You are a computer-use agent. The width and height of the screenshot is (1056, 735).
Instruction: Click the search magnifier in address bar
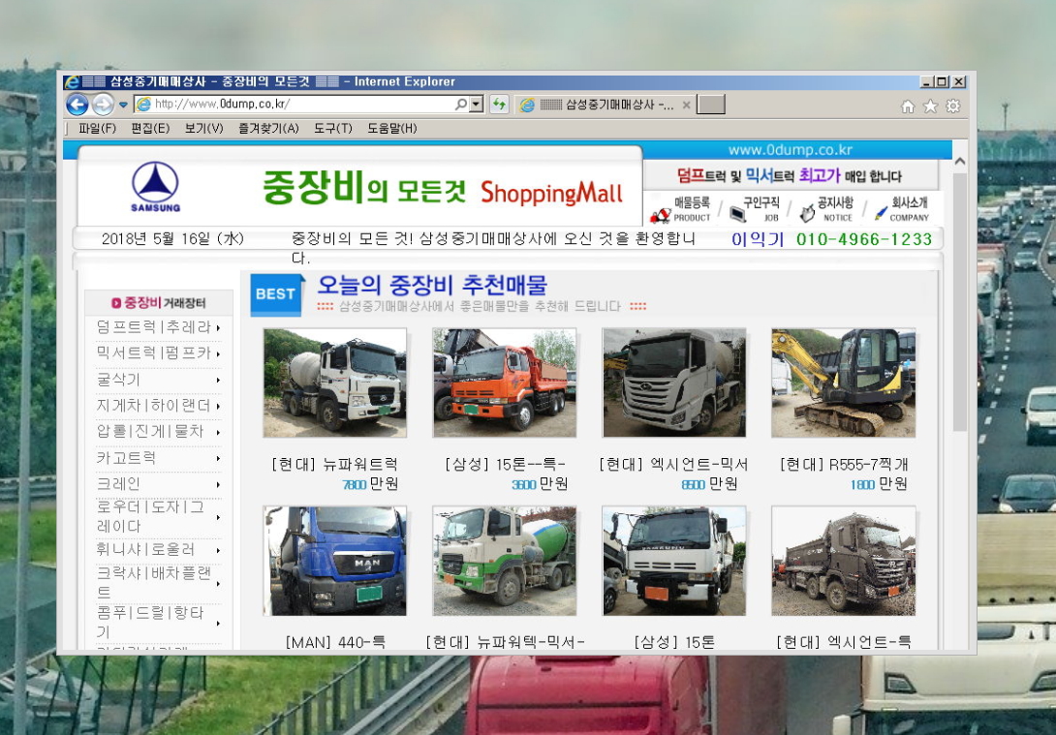tap(460, 105)
